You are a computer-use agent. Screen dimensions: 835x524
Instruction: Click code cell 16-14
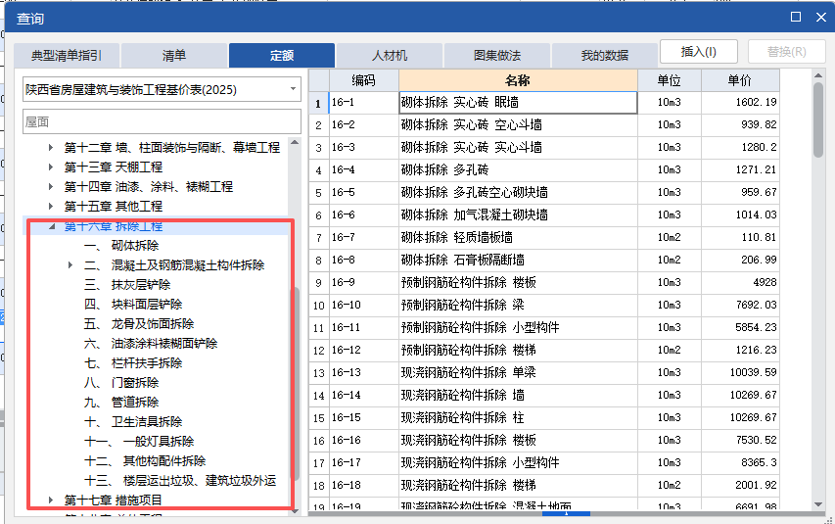pos(364,395)
